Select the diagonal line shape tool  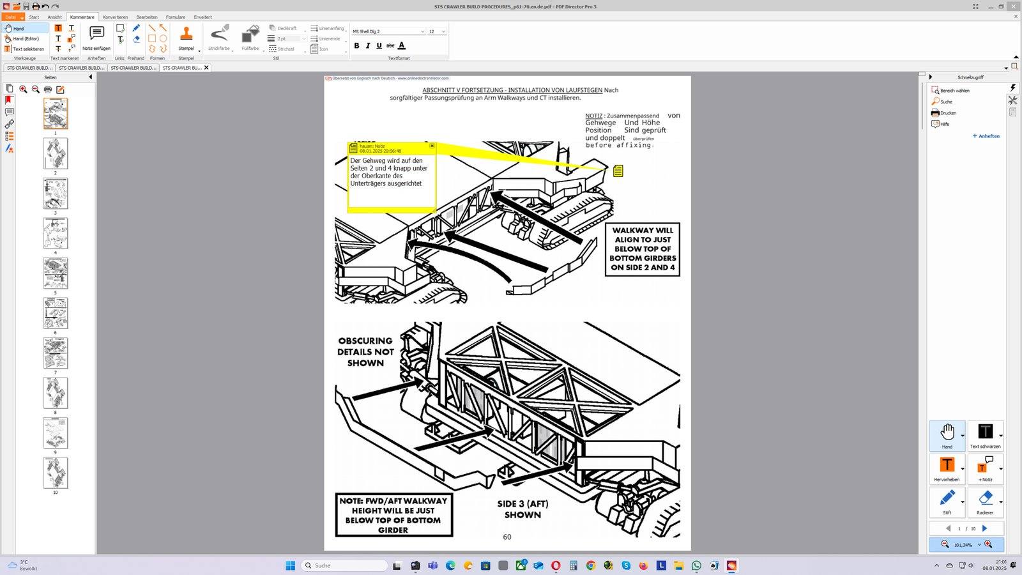tap(152, 28)
